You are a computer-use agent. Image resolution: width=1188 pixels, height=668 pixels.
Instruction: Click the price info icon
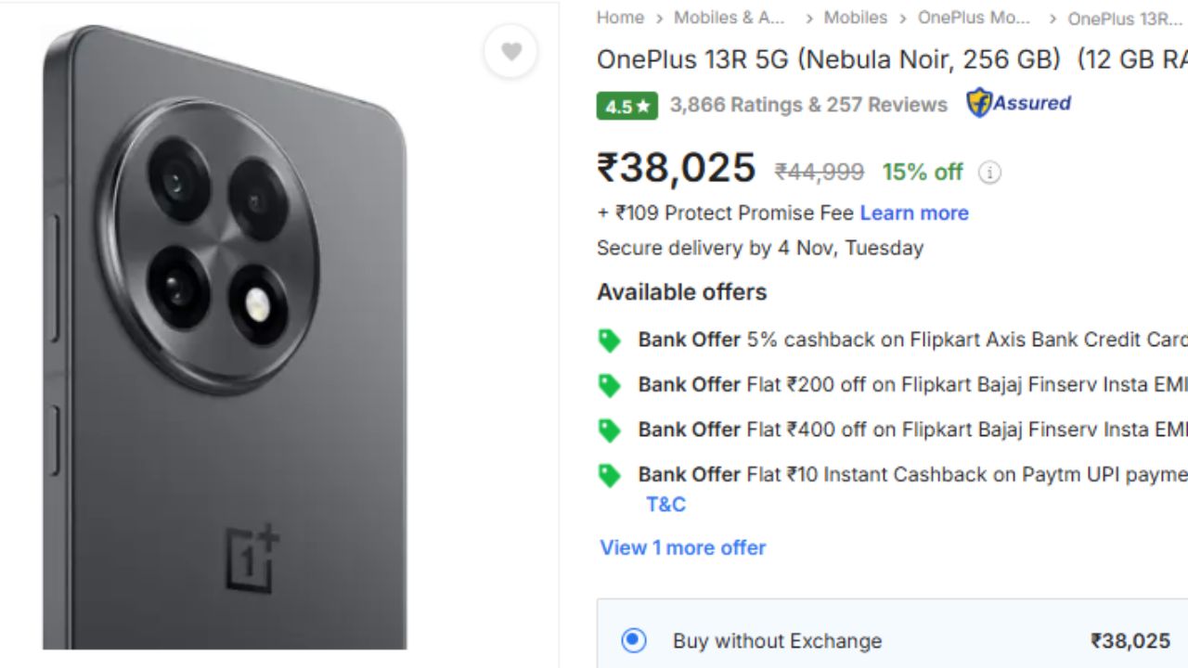(990, 173)
